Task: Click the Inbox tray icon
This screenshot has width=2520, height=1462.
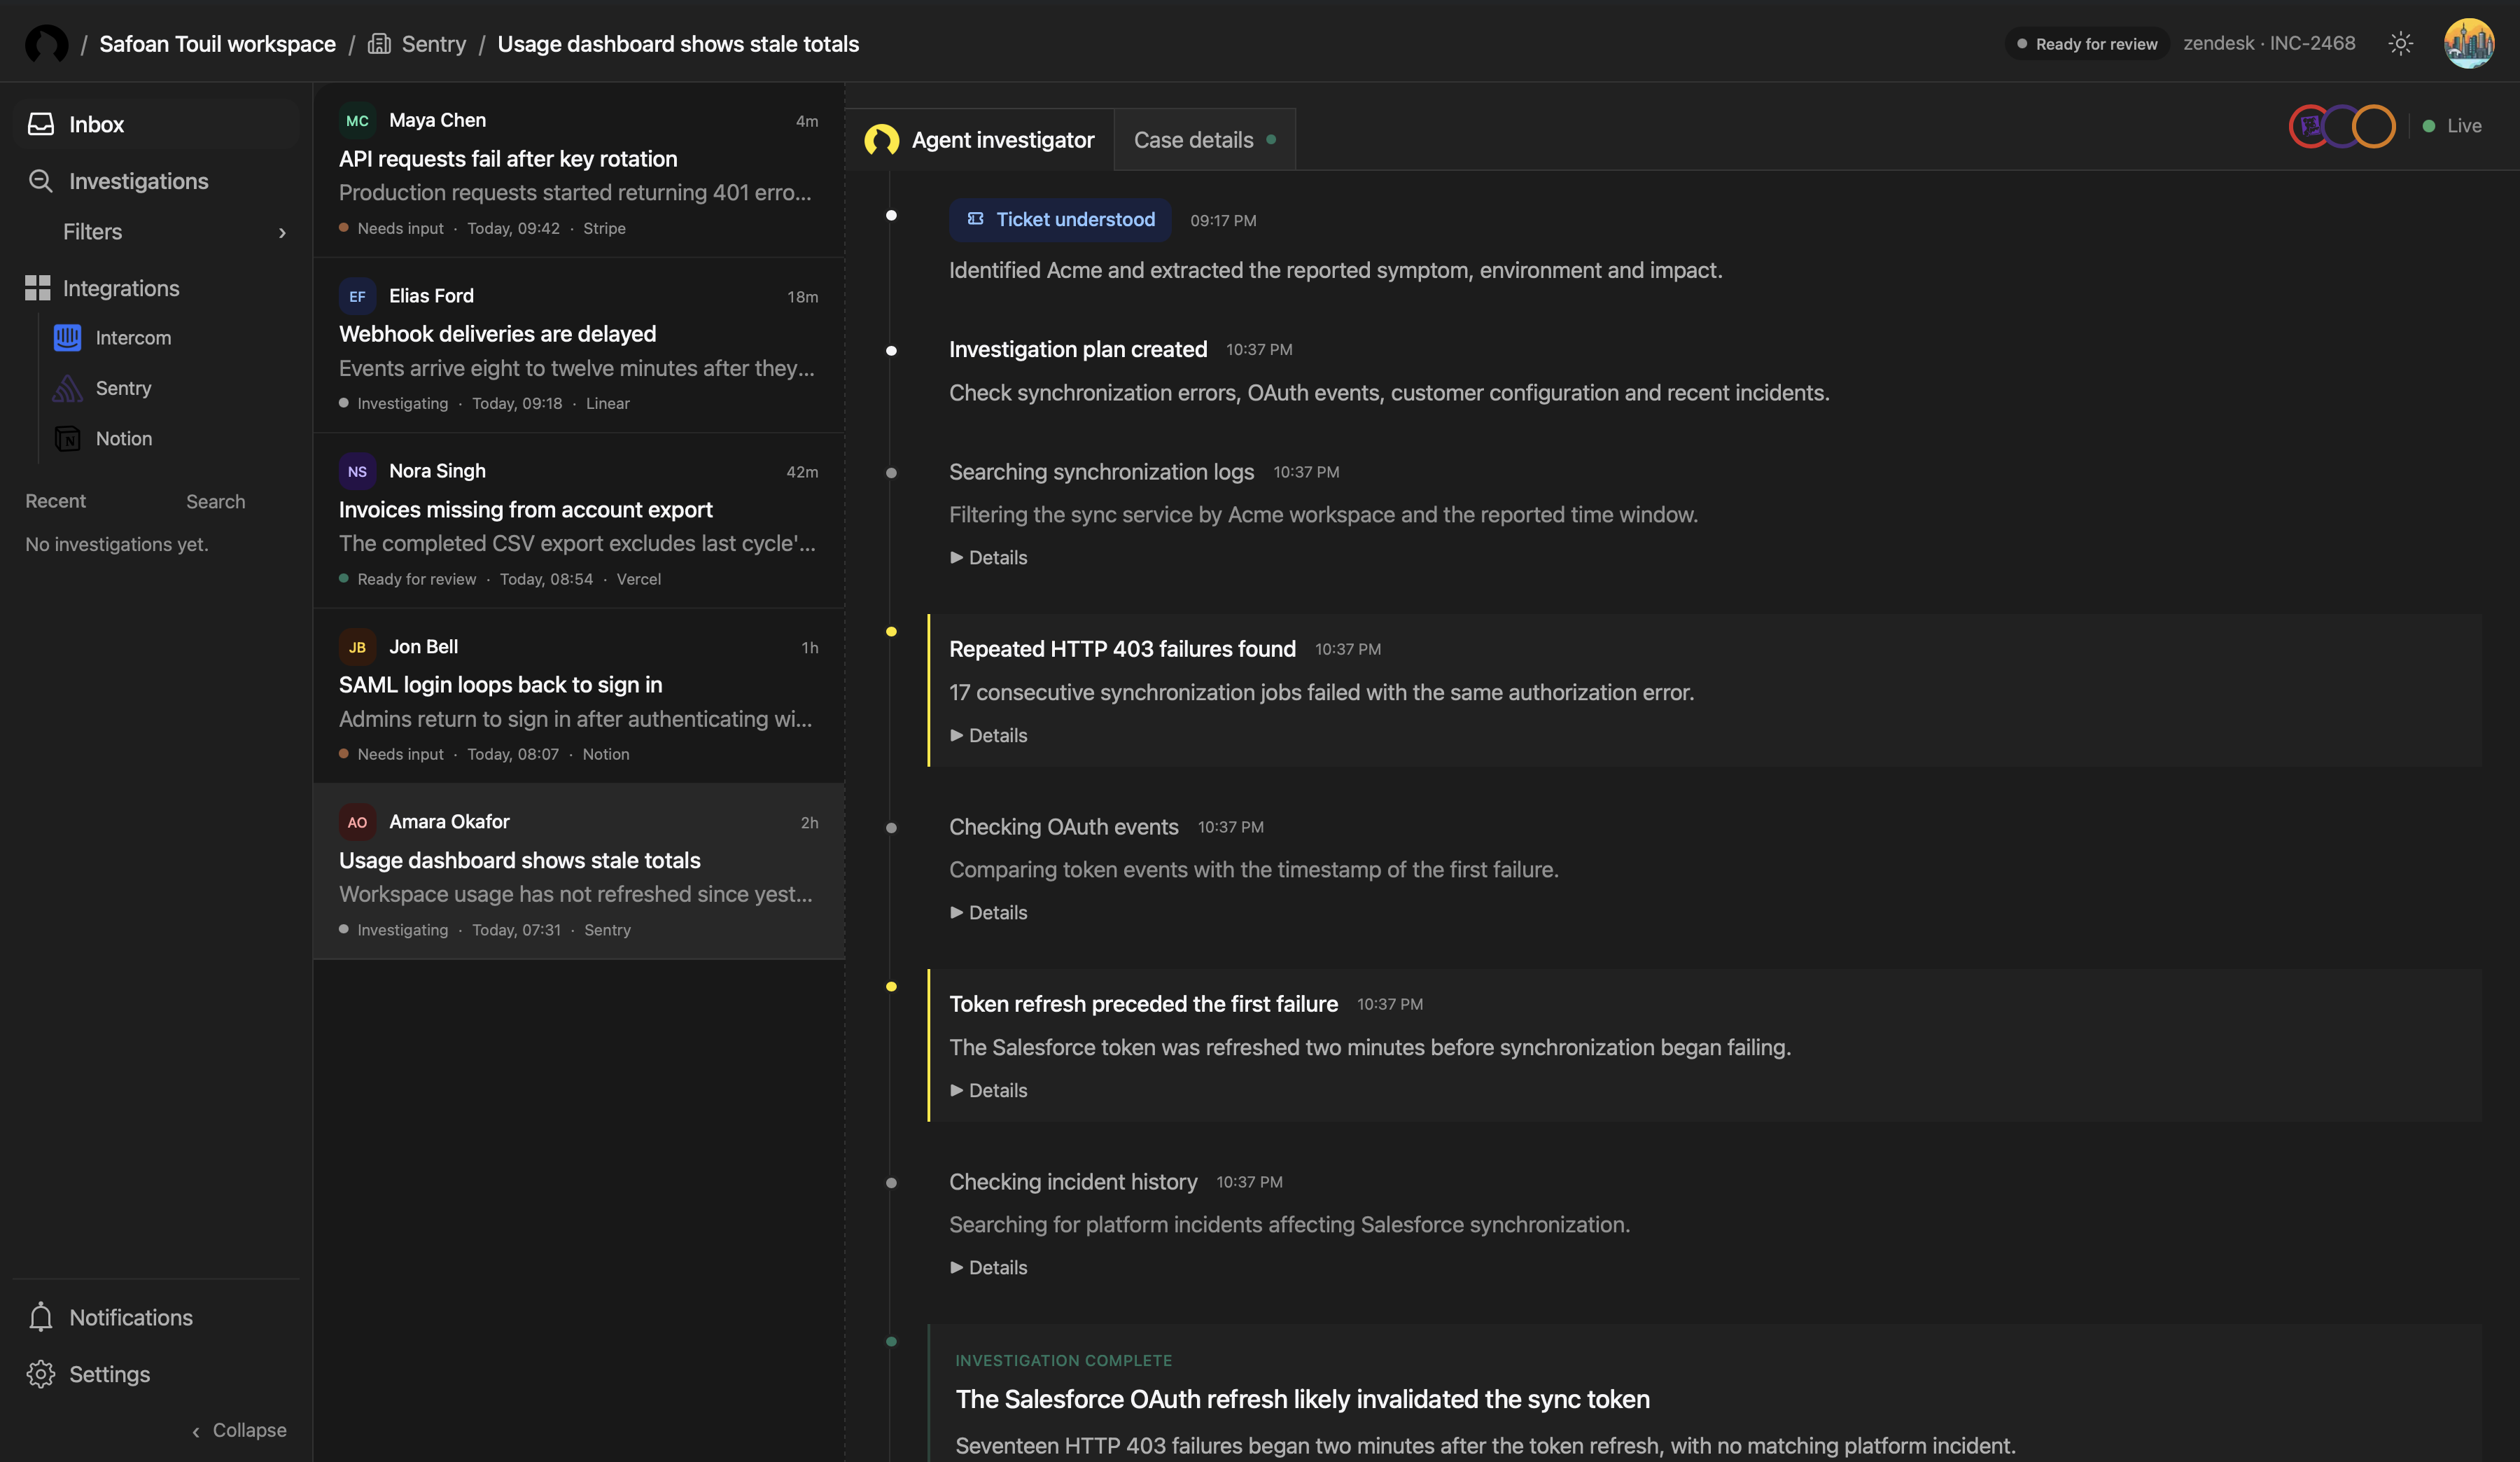Action: coord(41,124)
